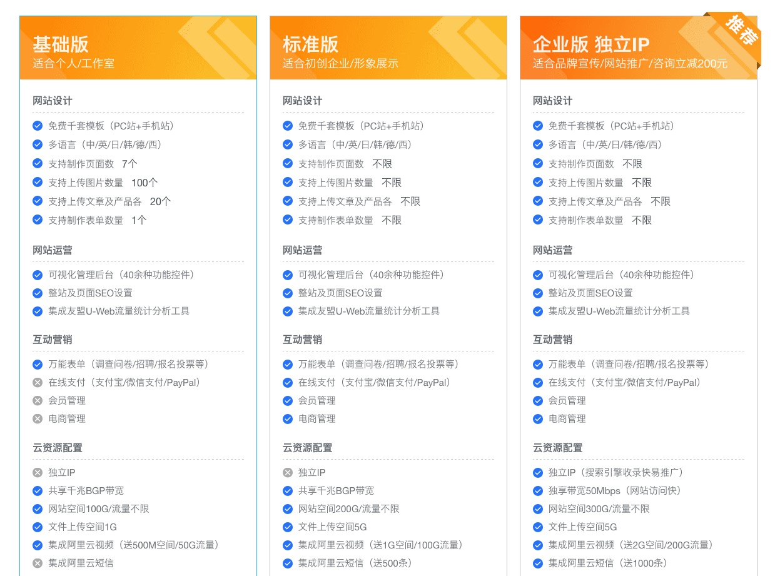This screenshot has height=576, width=775.
Task: Select the 企业版 独立IP plan header
Action: (639, 48)
